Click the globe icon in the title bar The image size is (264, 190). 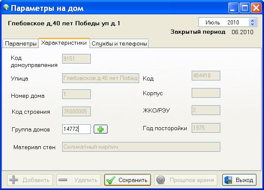[6, 7]
